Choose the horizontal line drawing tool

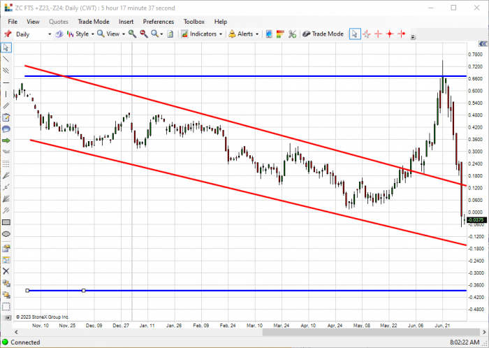point(6,82)
